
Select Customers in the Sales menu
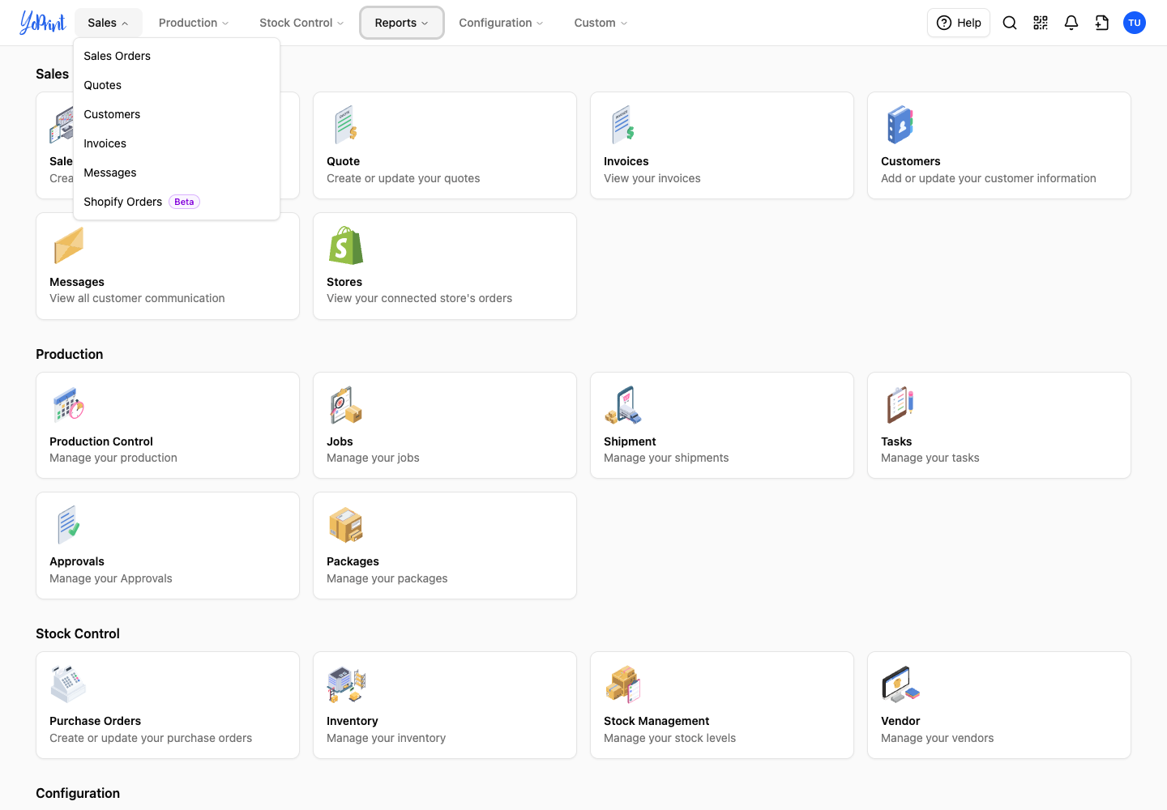click(x=177, y=114)
